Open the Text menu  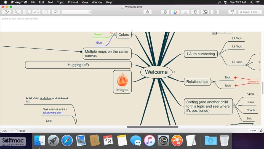coord(50,2)
